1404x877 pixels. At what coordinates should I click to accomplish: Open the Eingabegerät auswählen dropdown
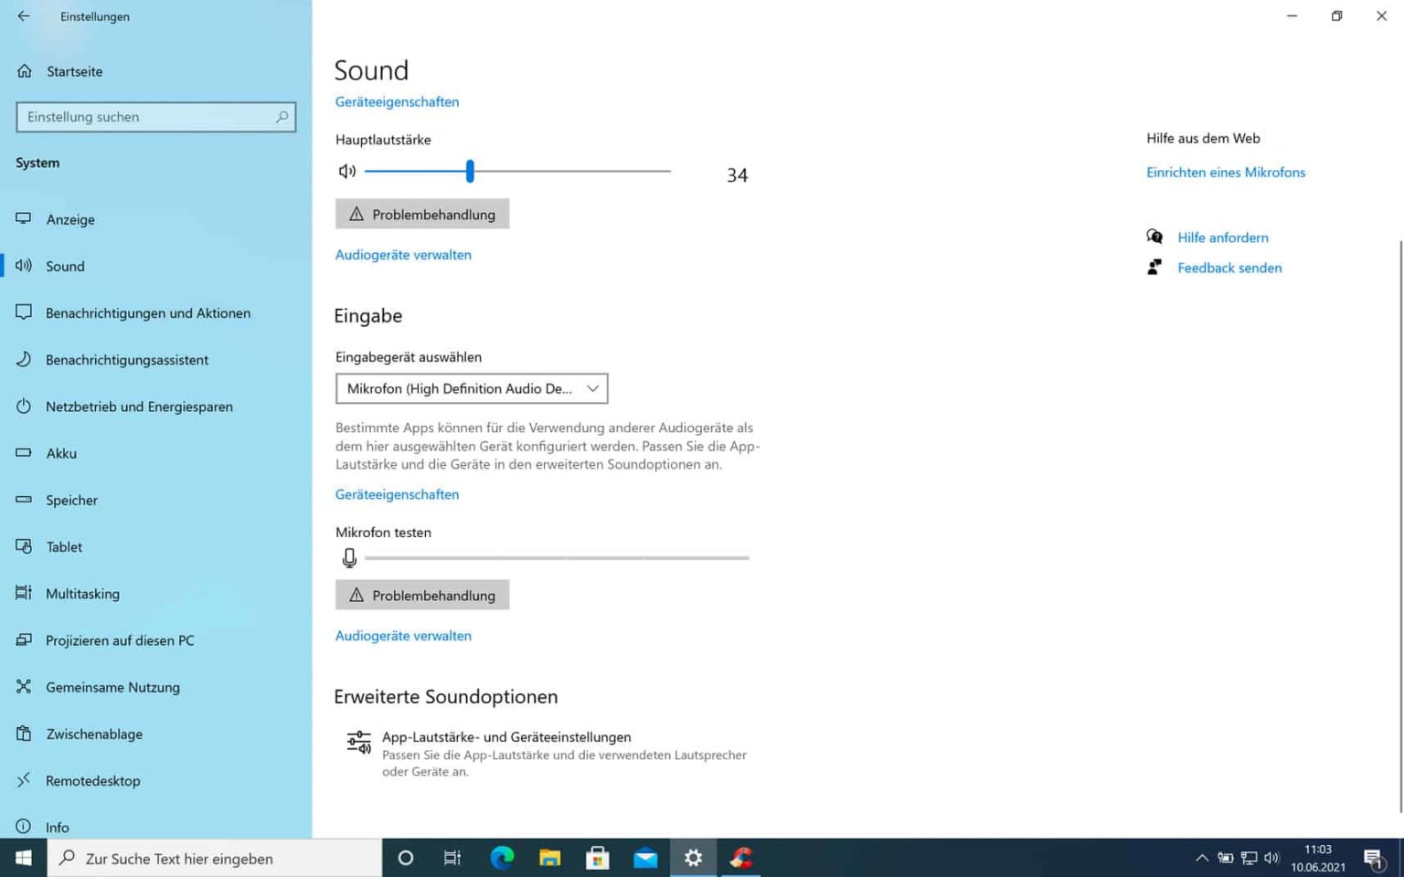pyautogui.click(x=471, y=388)
